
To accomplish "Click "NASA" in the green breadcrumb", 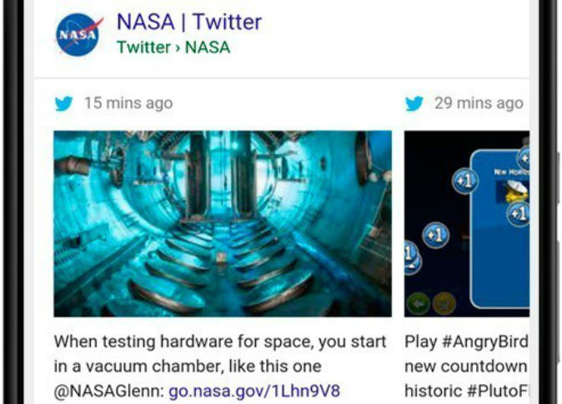I will click(x=208, y=47).
